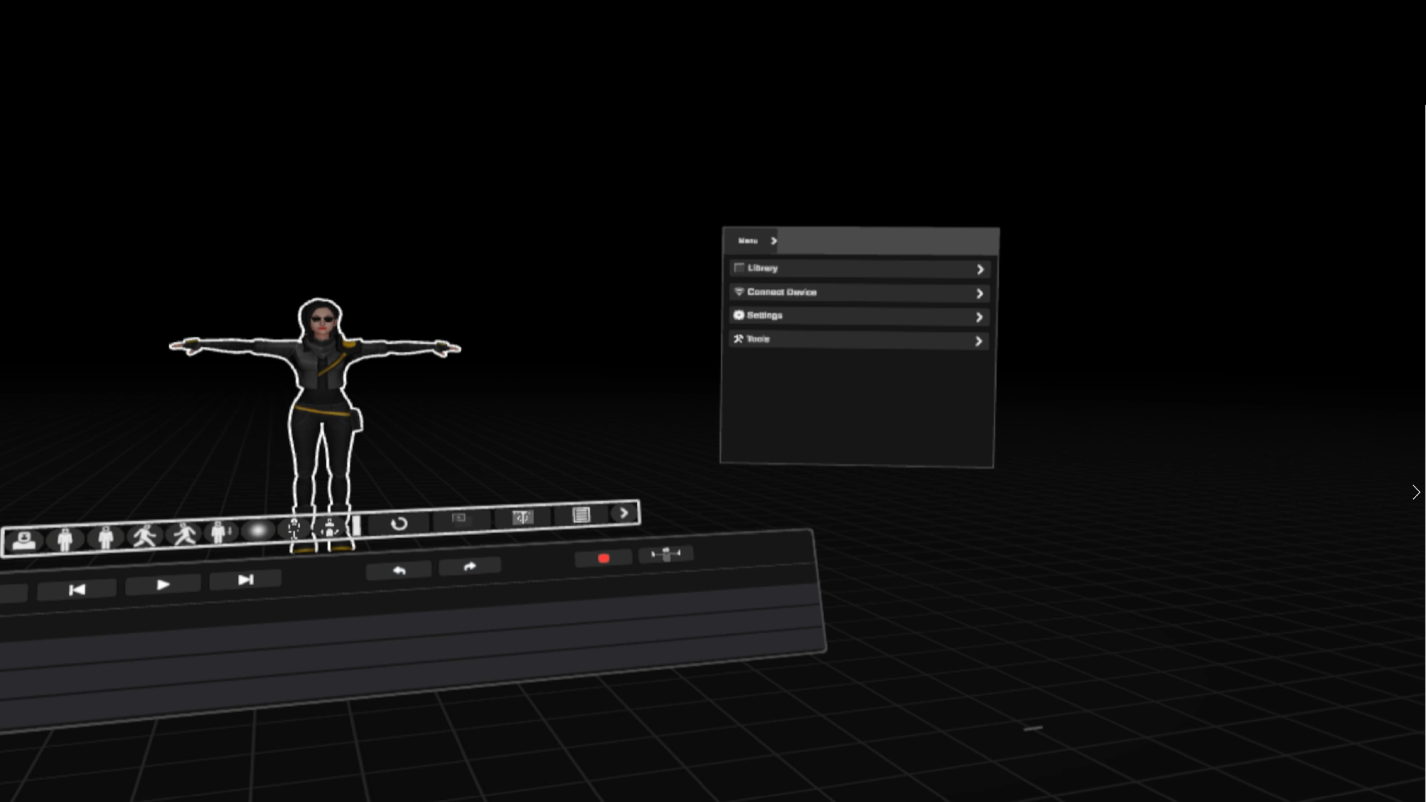This screenshot has height=802, width=1426.
Task: Click the head-and-shoulders portrait icon
Action: (x=24, y=540)
